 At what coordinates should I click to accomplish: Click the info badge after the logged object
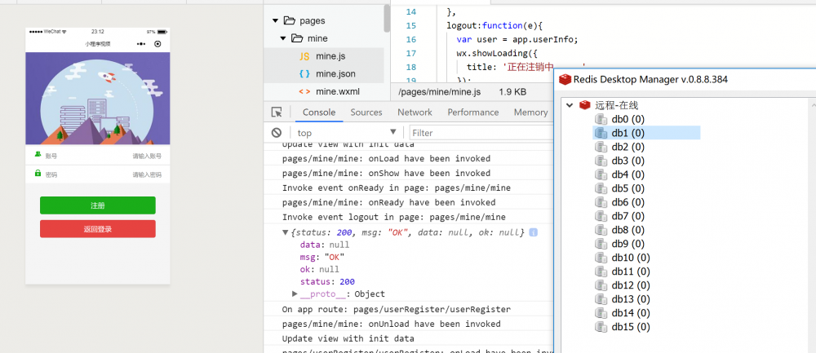[x=533, y=232]
